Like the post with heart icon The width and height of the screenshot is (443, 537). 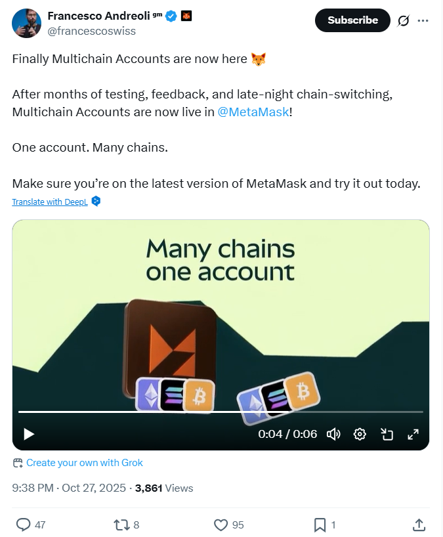221,525
